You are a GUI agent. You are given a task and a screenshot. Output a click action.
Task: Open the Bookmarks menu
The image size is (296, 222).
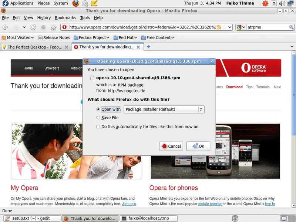click(65, 18)
